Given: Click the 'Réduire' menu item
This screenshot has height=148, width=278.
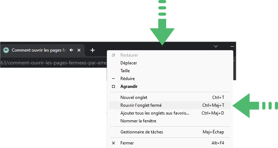Looking at the screenshot, I should tap(170, 78).
